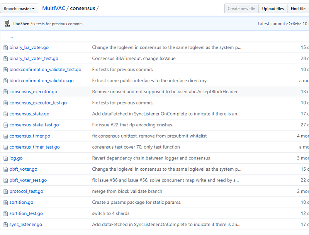
Task: Click the file icon next to consensus_executor.go
Action: [x=6, y=92]
